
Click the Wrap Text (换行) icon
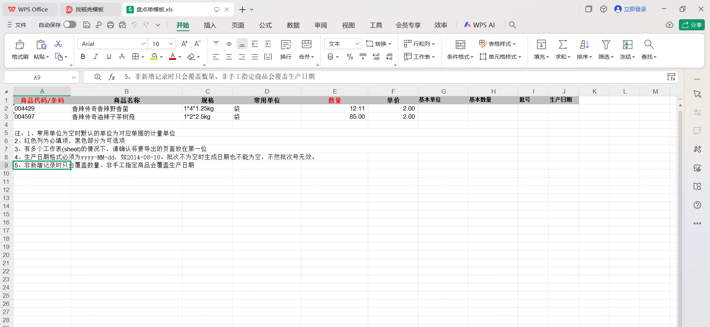pos(286,45)
